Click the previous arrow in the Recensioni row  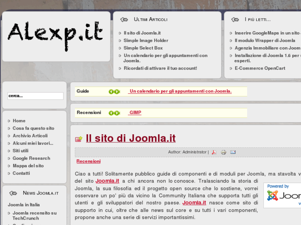tap(111, 113)
